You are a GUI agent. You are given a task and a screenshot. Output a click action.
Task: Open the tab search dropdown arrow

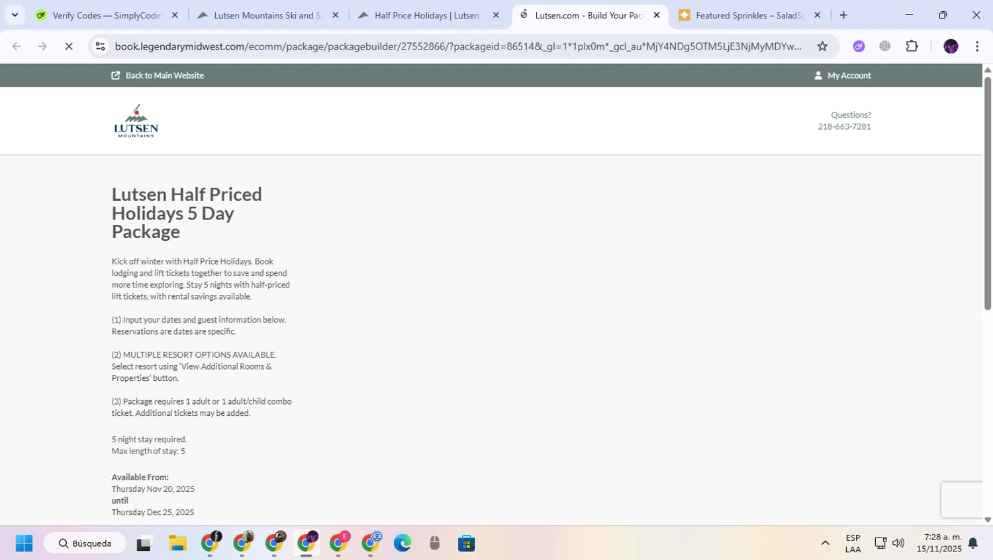pos(15,15)
